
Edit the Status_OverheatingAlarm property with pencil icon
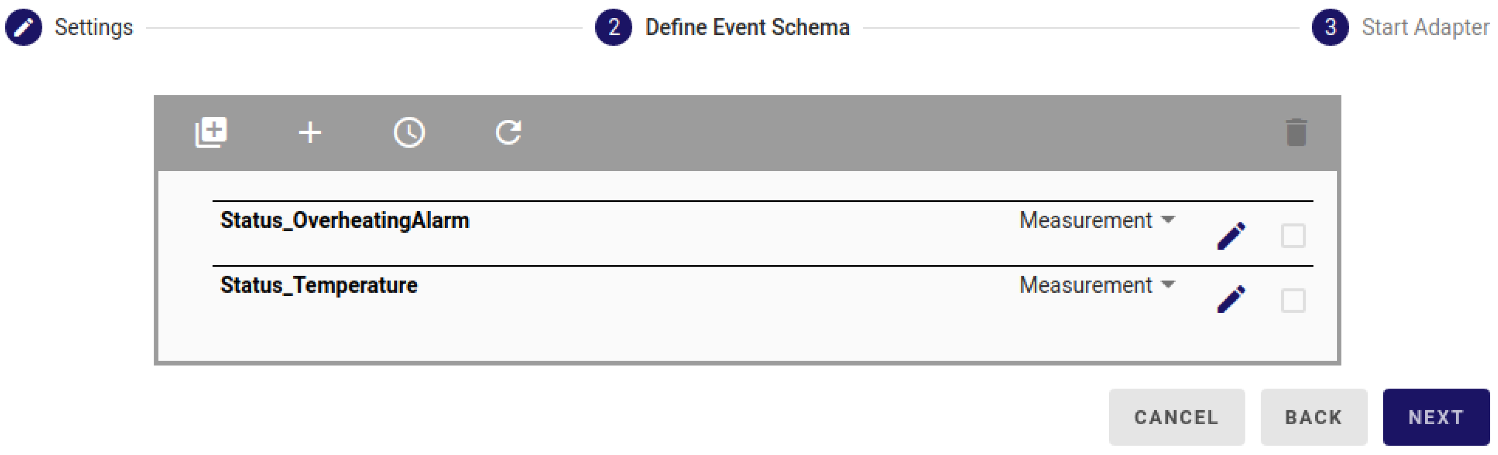[1231, 236]
